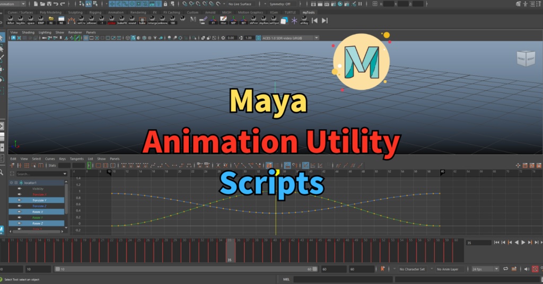Click the view cube in viewport

pos(526,59)
